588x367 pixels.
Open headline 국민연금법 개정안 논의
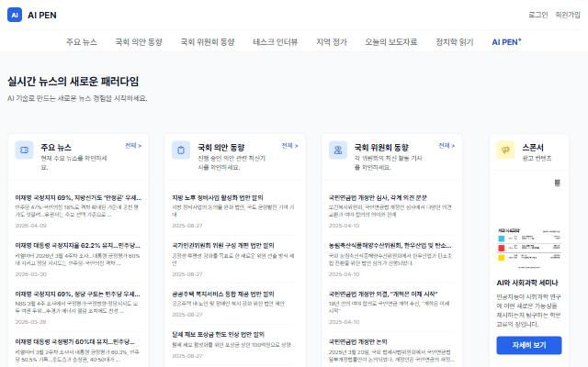coord(357,342)
